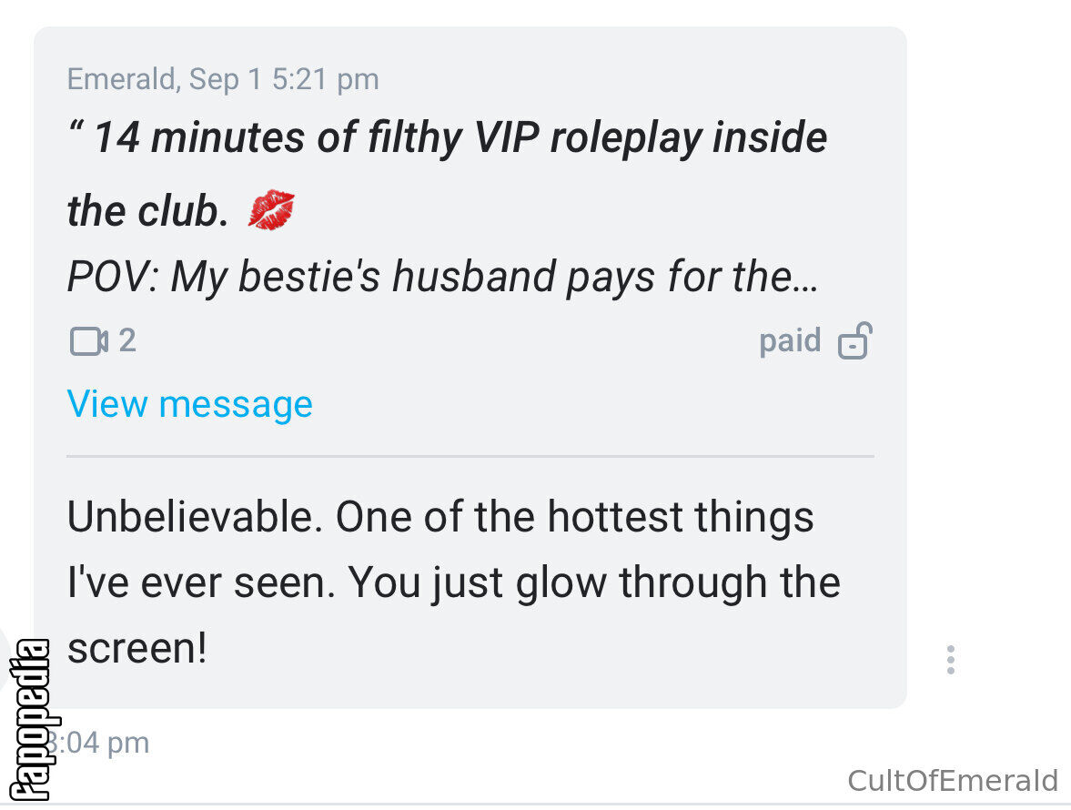
Task: Click the word "screen!" in the reply
Action: (137, 647)
